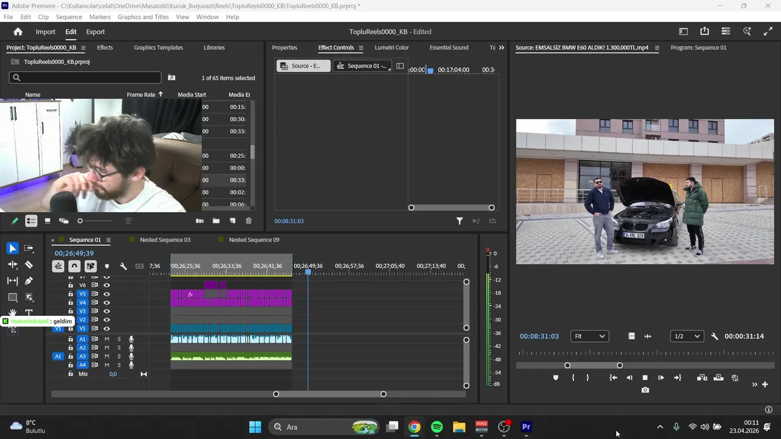Click Source monitor zoom scroll bar
Viewport: 781px width, 439px height.
[594, 365]
